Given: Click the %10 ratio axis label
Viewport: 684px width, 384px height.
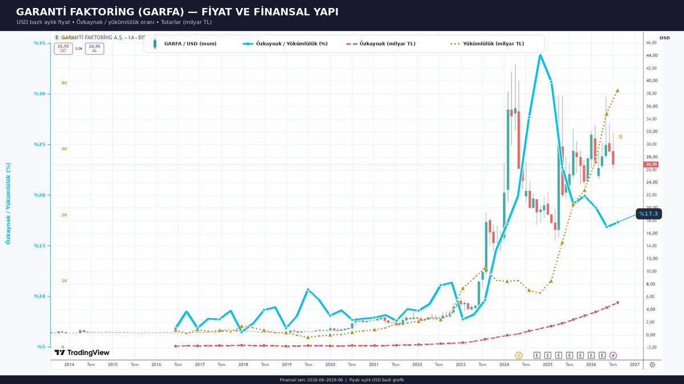Looking at the screenshot, I should (40, 296).
